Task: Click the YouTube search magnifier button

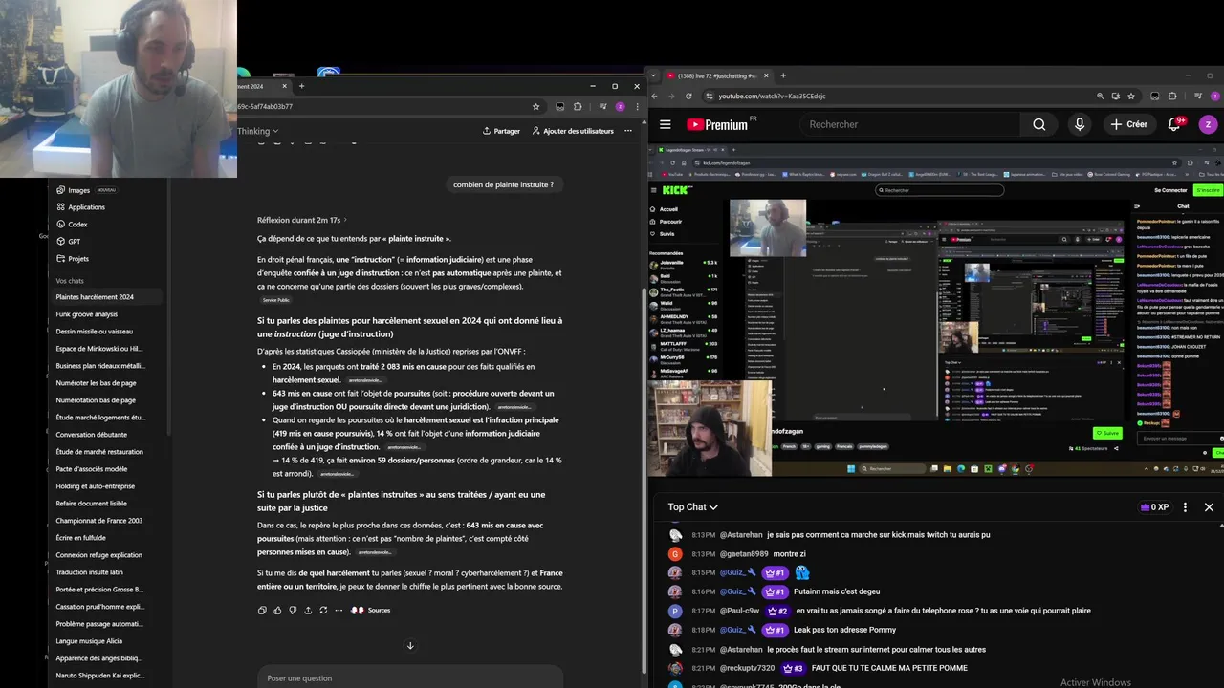Action: pyautogui.click(x=1039, y=124)
